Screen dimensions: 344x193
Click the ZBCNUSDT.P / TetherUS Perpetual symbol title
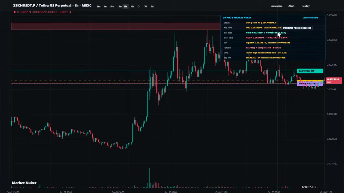pos(52,5)
